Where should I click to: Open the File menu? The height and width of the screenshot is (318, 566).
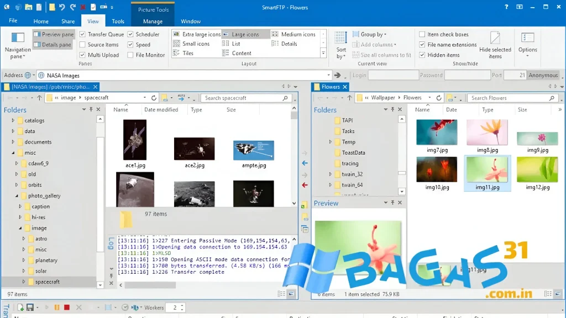[x=13, y=21]
